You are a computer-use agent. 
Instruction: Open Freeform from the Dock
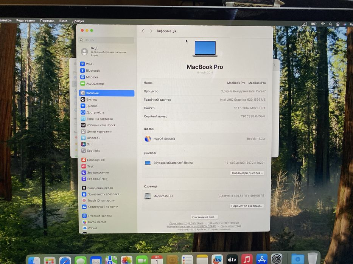[x=217, y=259]
